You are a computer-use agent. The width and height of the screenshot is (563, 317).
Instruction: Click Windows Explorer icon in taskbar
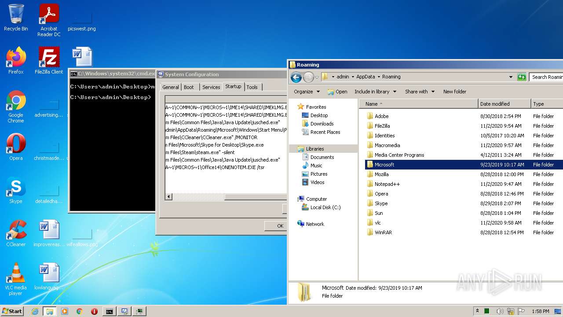coord(50,311)
